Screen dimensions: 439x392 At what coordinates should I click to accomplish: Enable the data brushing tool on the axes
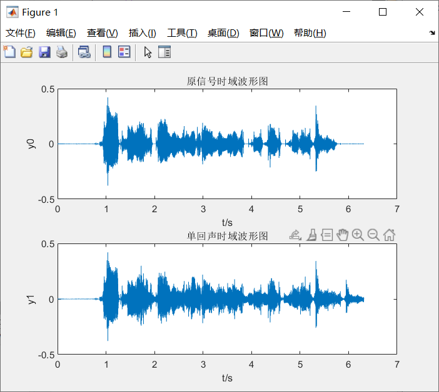(x=311, y=235)
